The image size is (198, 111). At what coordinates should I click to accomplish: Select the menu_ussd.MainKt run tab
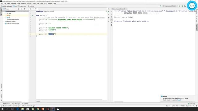(x=120, y=9)
